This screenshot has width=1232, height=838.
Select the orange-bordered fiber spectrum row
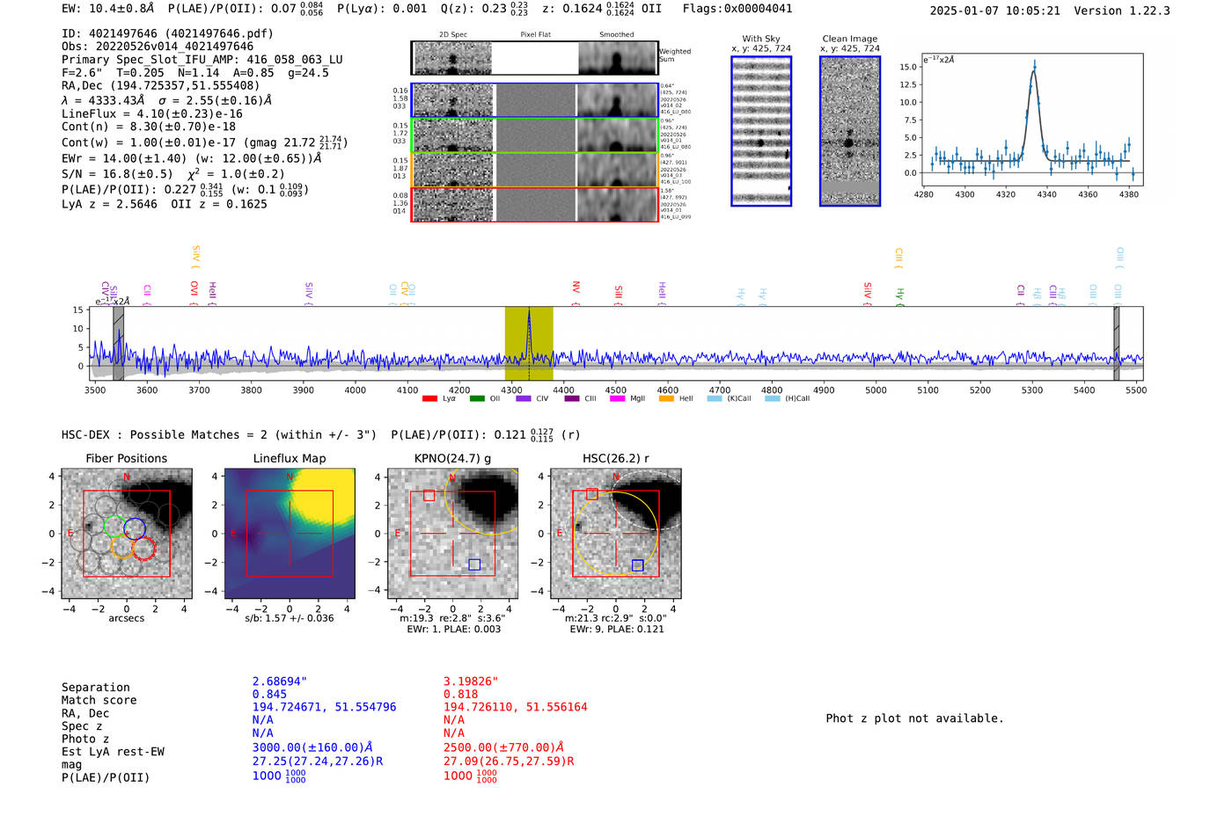(x=535, y=170)
